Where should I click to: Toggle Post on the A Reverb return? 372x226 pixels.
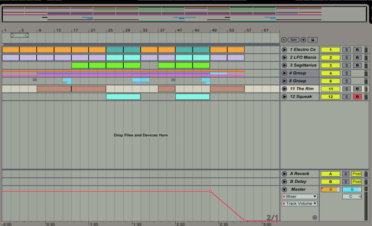click(357, 174)
